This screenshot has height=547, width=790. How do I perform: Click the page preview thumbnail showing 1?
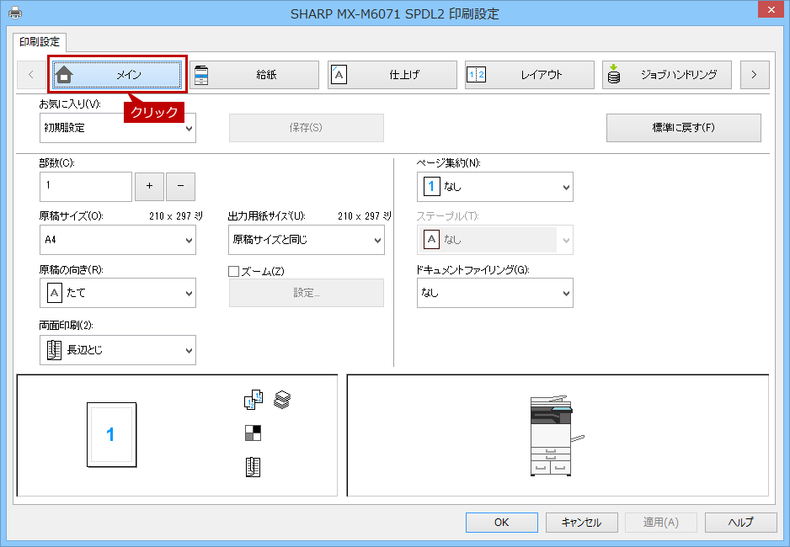point(111,435)
